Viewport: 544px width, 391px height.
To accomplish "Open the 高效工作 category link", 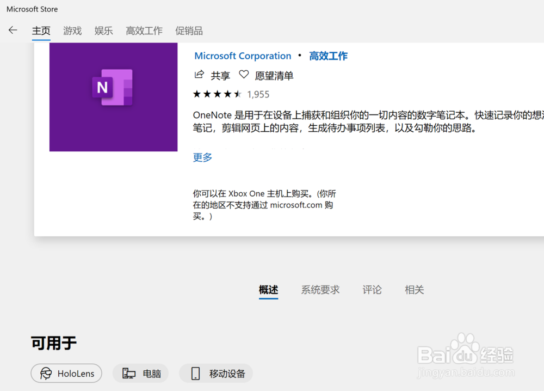I will [328, 56].
